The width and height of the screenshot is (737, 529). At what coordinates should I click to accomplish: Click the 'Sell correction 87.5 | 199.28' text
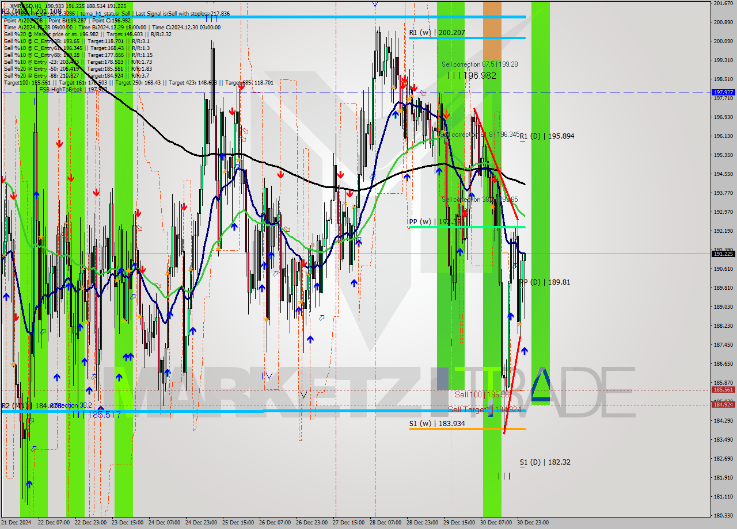point(480,64)
